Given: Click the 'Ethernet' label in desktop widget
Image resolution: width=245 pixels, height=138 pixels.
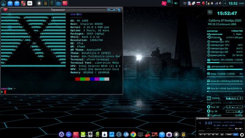Looking at the screenshot, I should 214,102.
